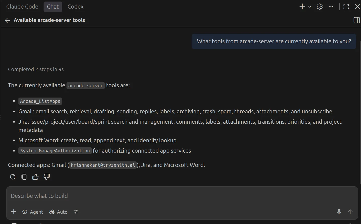
Task: Click the vertical scrollbar of the chat
Action: [x=360, y=113]
